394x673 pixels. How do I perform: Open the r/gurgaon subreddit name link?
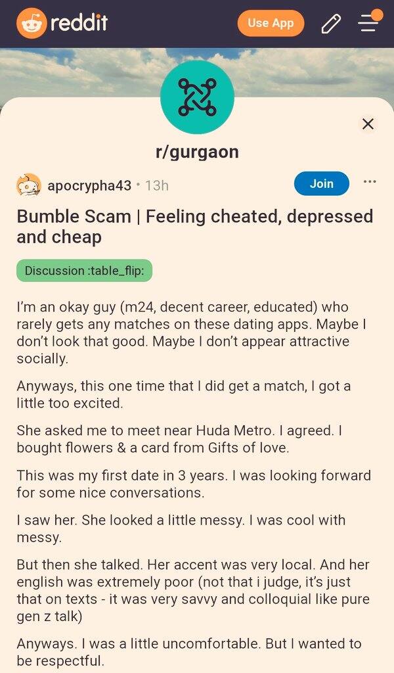(197, 152)
